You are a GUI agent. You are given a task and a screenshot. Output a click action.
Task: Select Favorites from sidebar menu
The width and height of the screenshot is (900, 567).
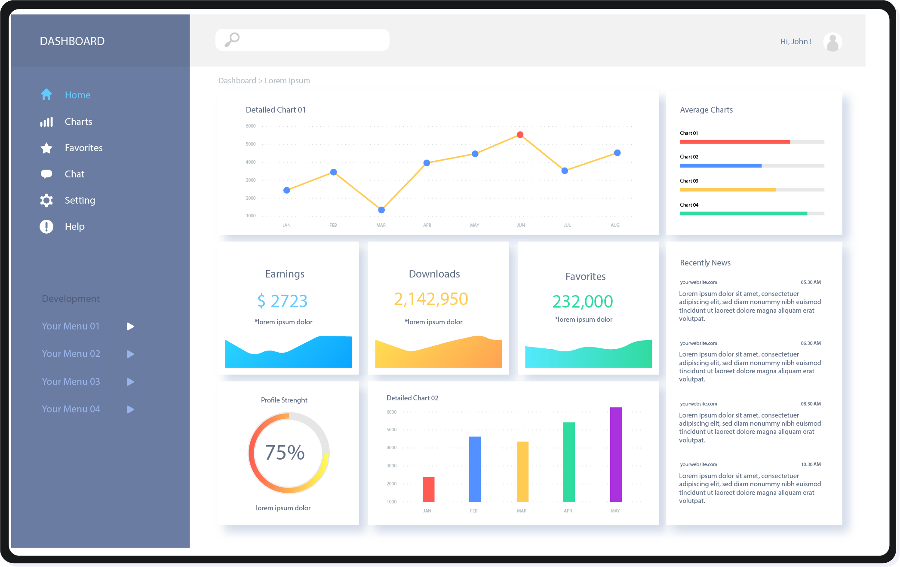[83, 148]
